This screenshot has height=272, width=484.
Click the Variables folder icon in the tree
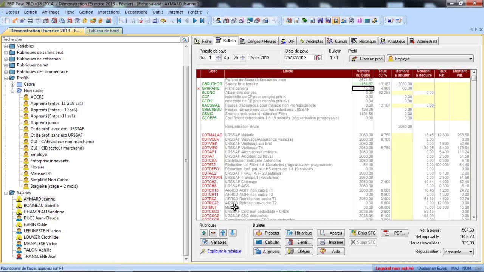click(12, 46)
